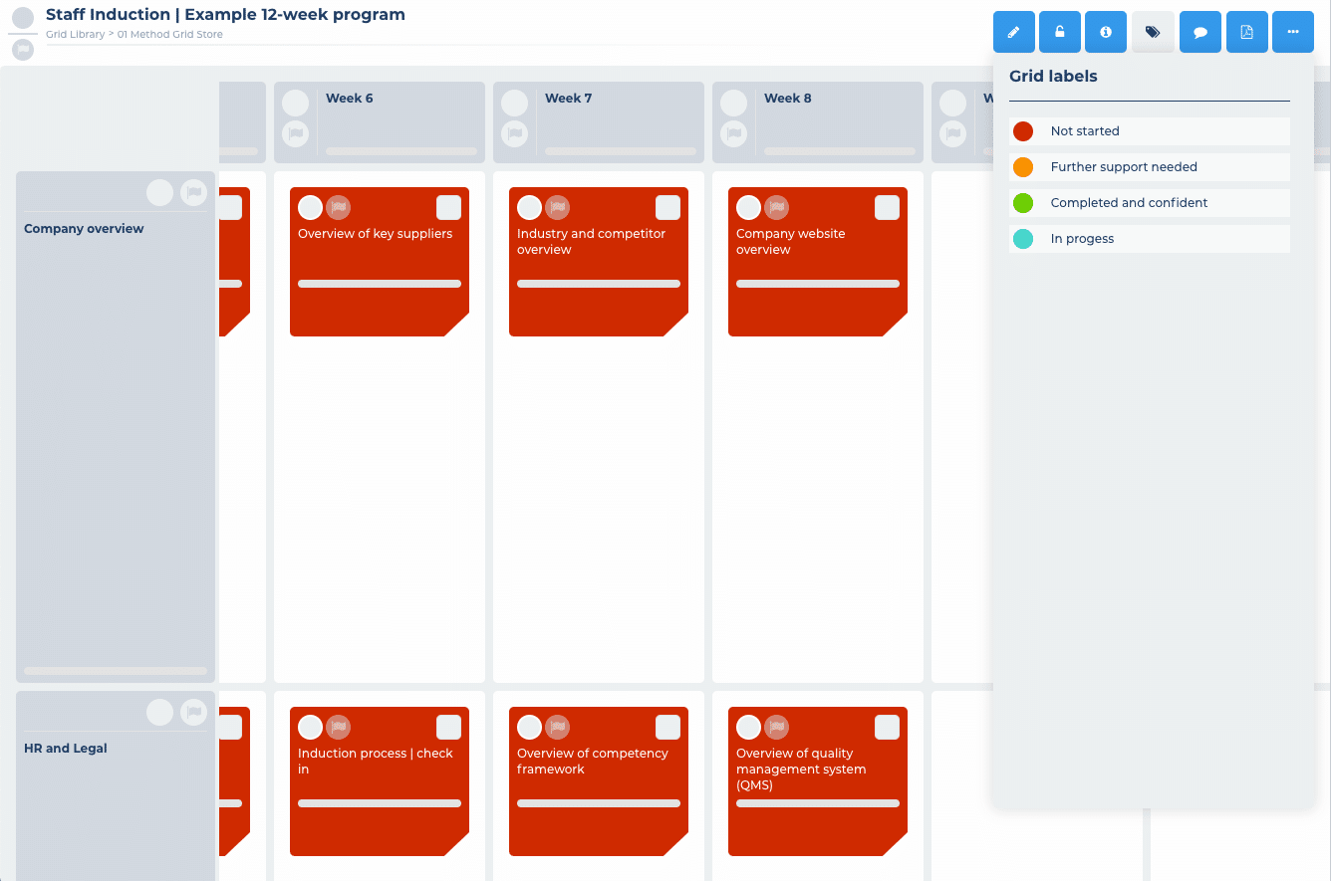The height and width of the screenshot is (881, 1331).
Task: Open the comments bubble icon
Action: 1199,32
